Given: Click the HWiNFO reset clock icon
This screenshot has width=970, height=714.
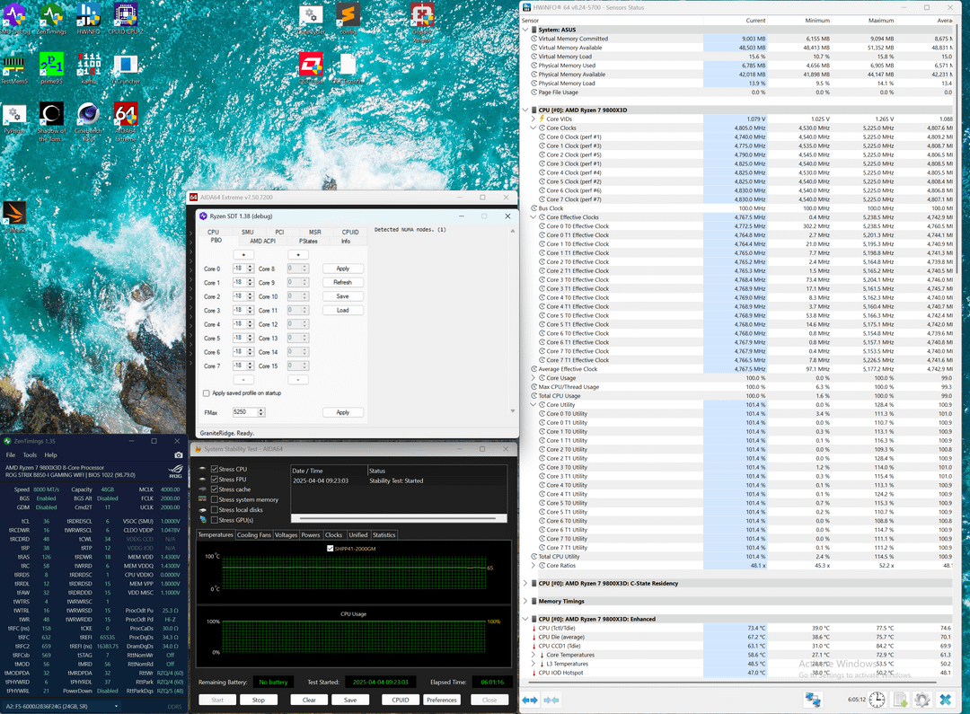Looking at the screenshot, I should pyautogui.click(x=877, y=700).
